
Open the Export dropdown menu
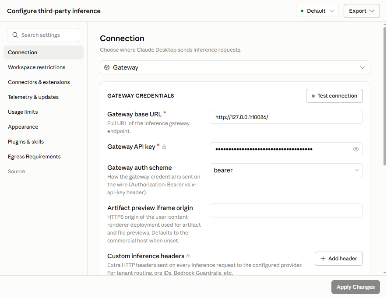point(362,11)
